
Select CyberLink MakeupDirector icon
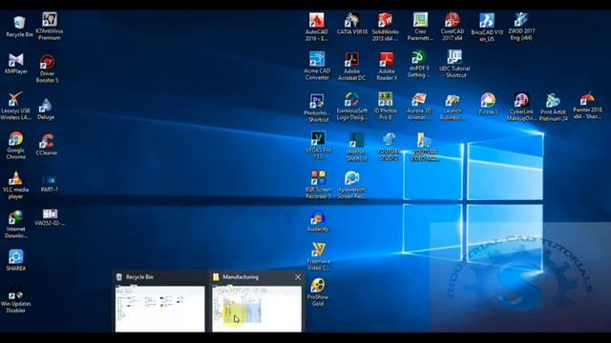point(521,107)
